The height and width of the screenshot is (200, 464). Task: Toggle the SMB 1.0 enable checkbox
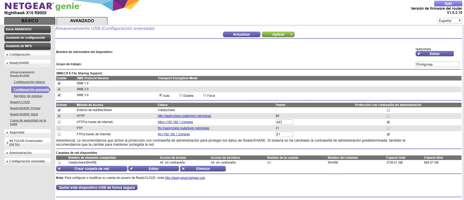(59, 83)
